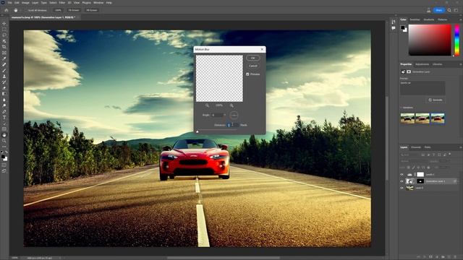Switch to the Swatches tab
Viewport: 463px width, 260px height.
[415, 19]
